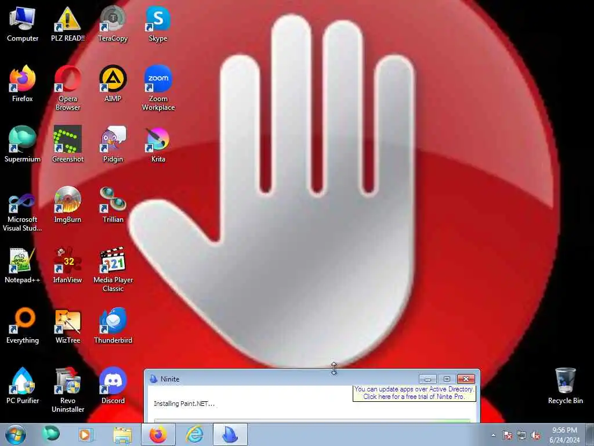Click the Firefox desktop shortcut
Image resolution: width=594 pixels, height=446 pixels.
point(23,84)
